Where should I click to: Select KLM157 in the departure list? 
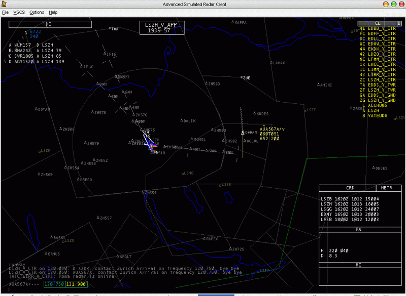pyautogui.click(x=23, y=45)
